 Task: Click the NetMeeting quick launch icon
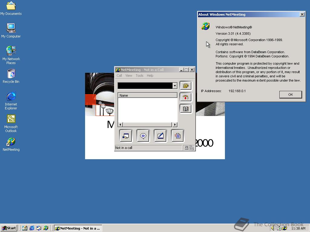coord(46,228)
